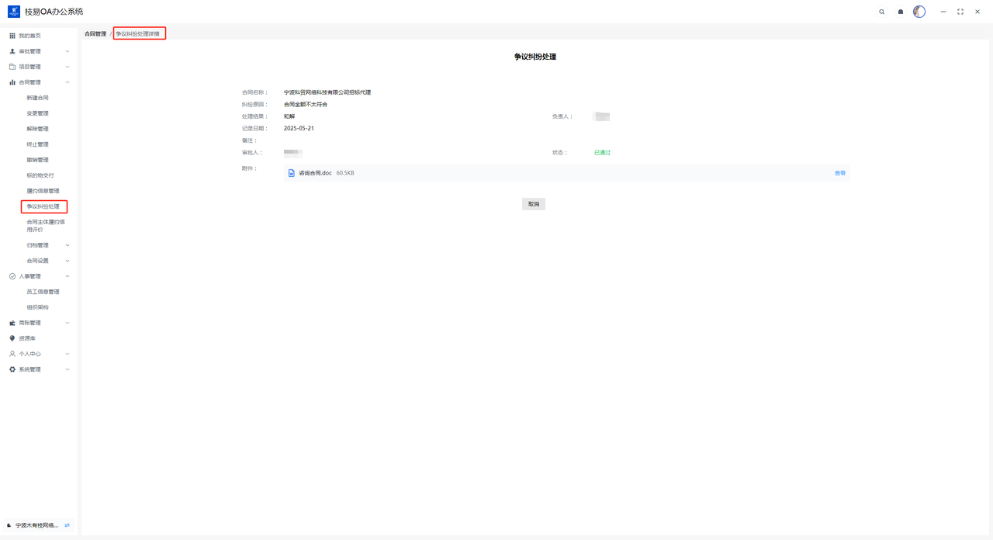Click the search magnifier icon in header
Viewport: 993px width, 540px height.
coord(881,12)
